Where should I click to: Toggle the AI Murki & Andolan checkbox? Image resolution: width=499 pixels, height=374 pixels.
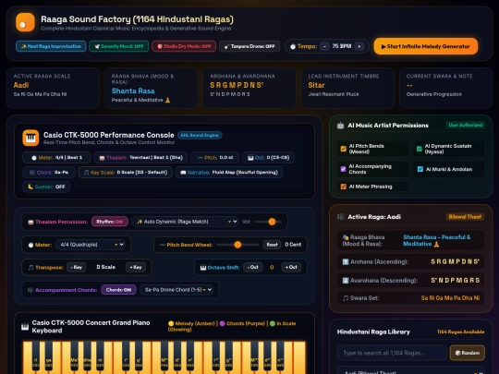[x=420, y=169]
